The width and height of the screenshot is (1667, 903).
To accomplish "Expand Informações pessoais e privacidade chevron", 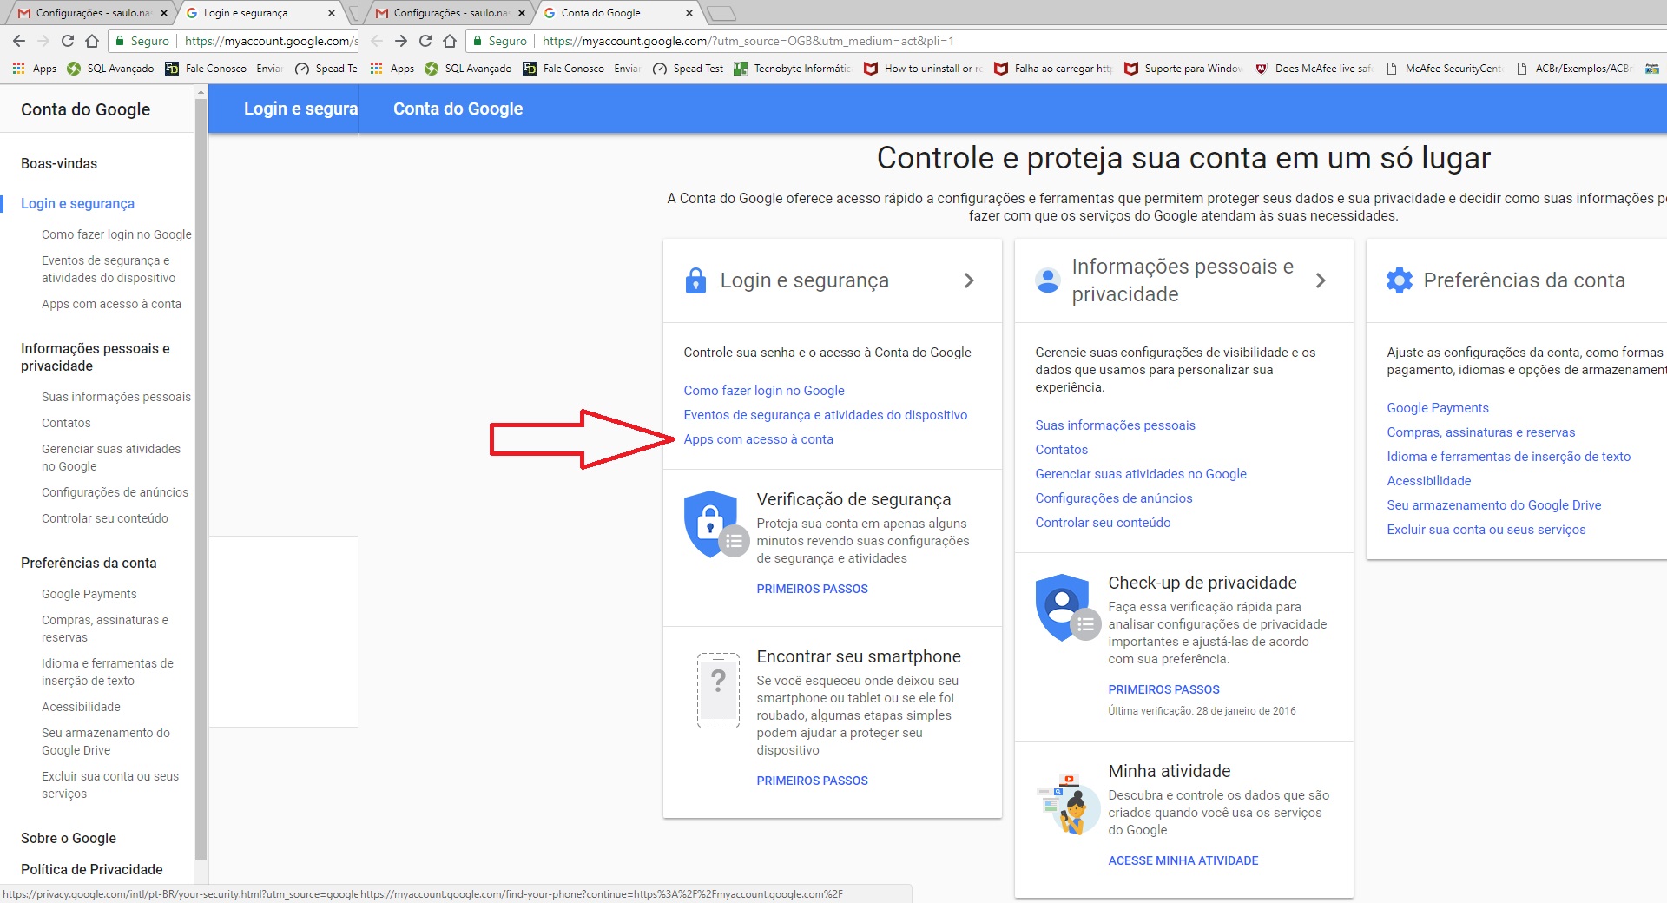I will 1321,280.
